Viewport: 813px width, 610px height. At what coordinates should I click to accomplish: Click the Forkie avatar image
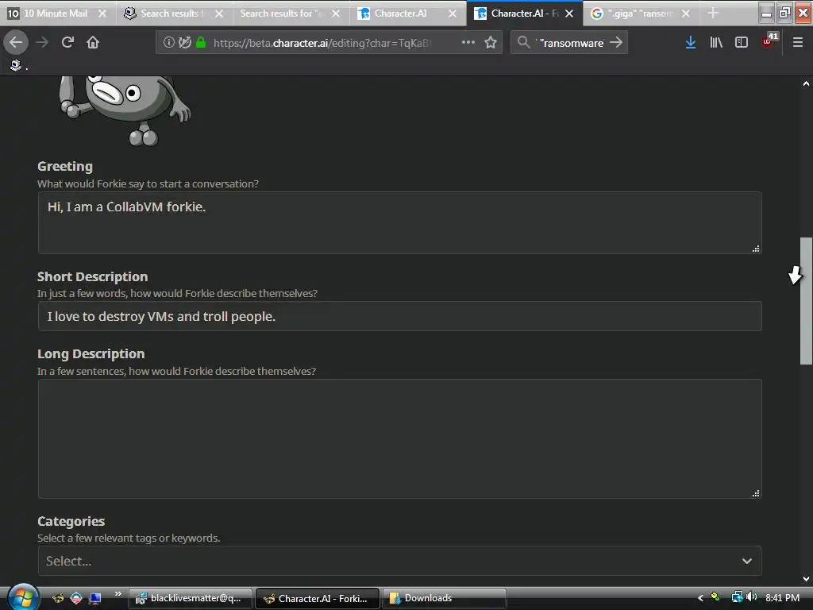125,110
